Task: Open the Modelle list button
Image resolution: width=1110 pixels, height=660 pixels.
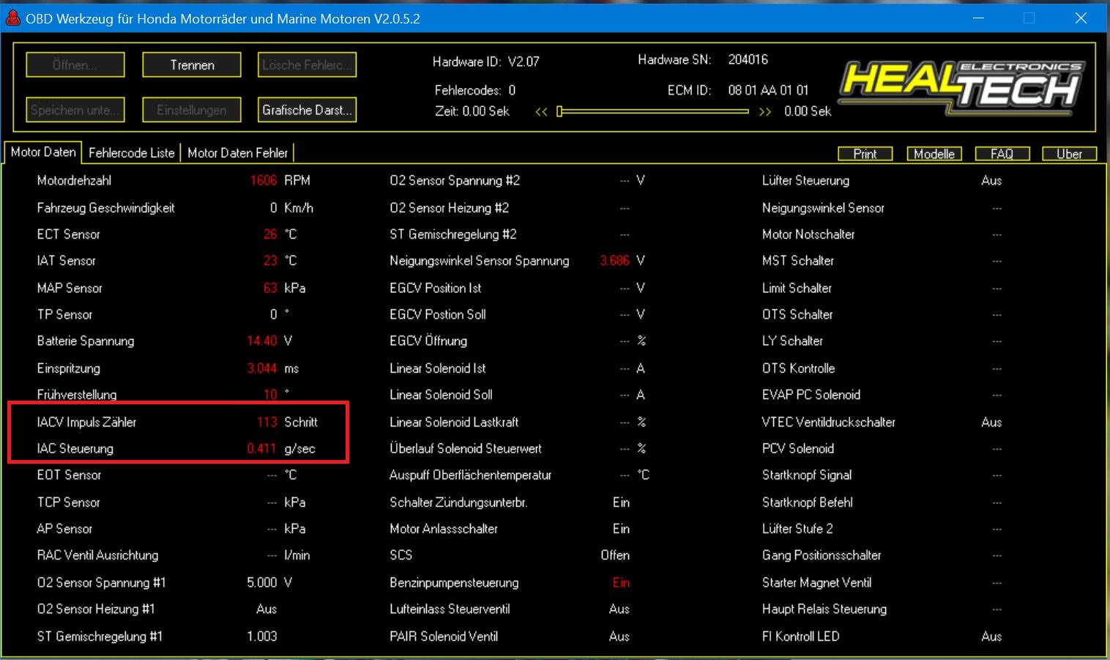Action: tap(934, 154)
